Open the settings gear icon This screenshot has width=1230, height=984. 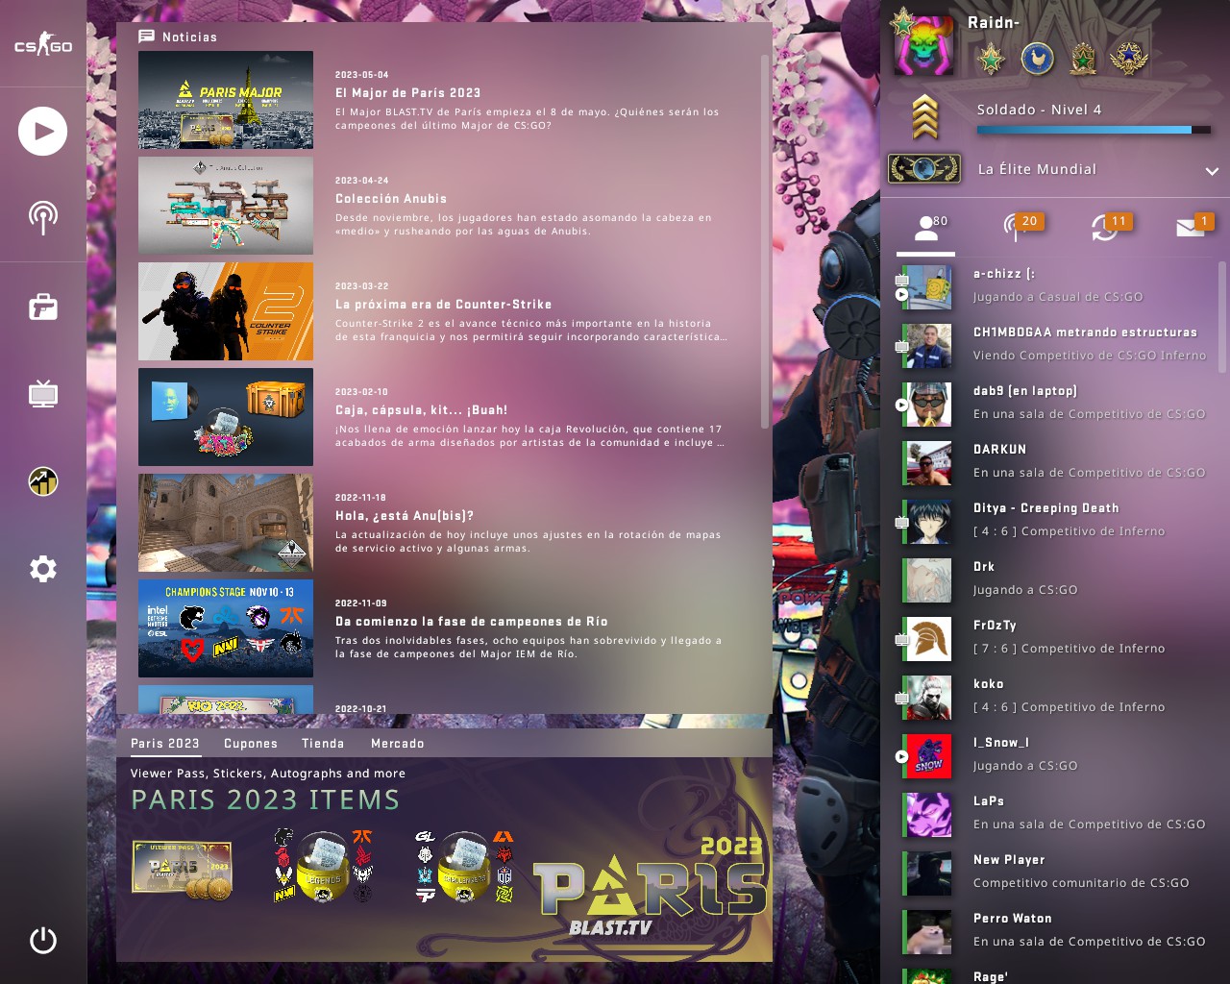[43, 569]
